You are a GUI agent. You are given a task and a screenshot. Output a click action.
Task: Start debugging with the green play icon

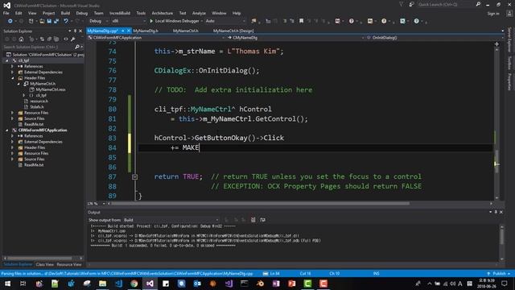coord(151,21)
